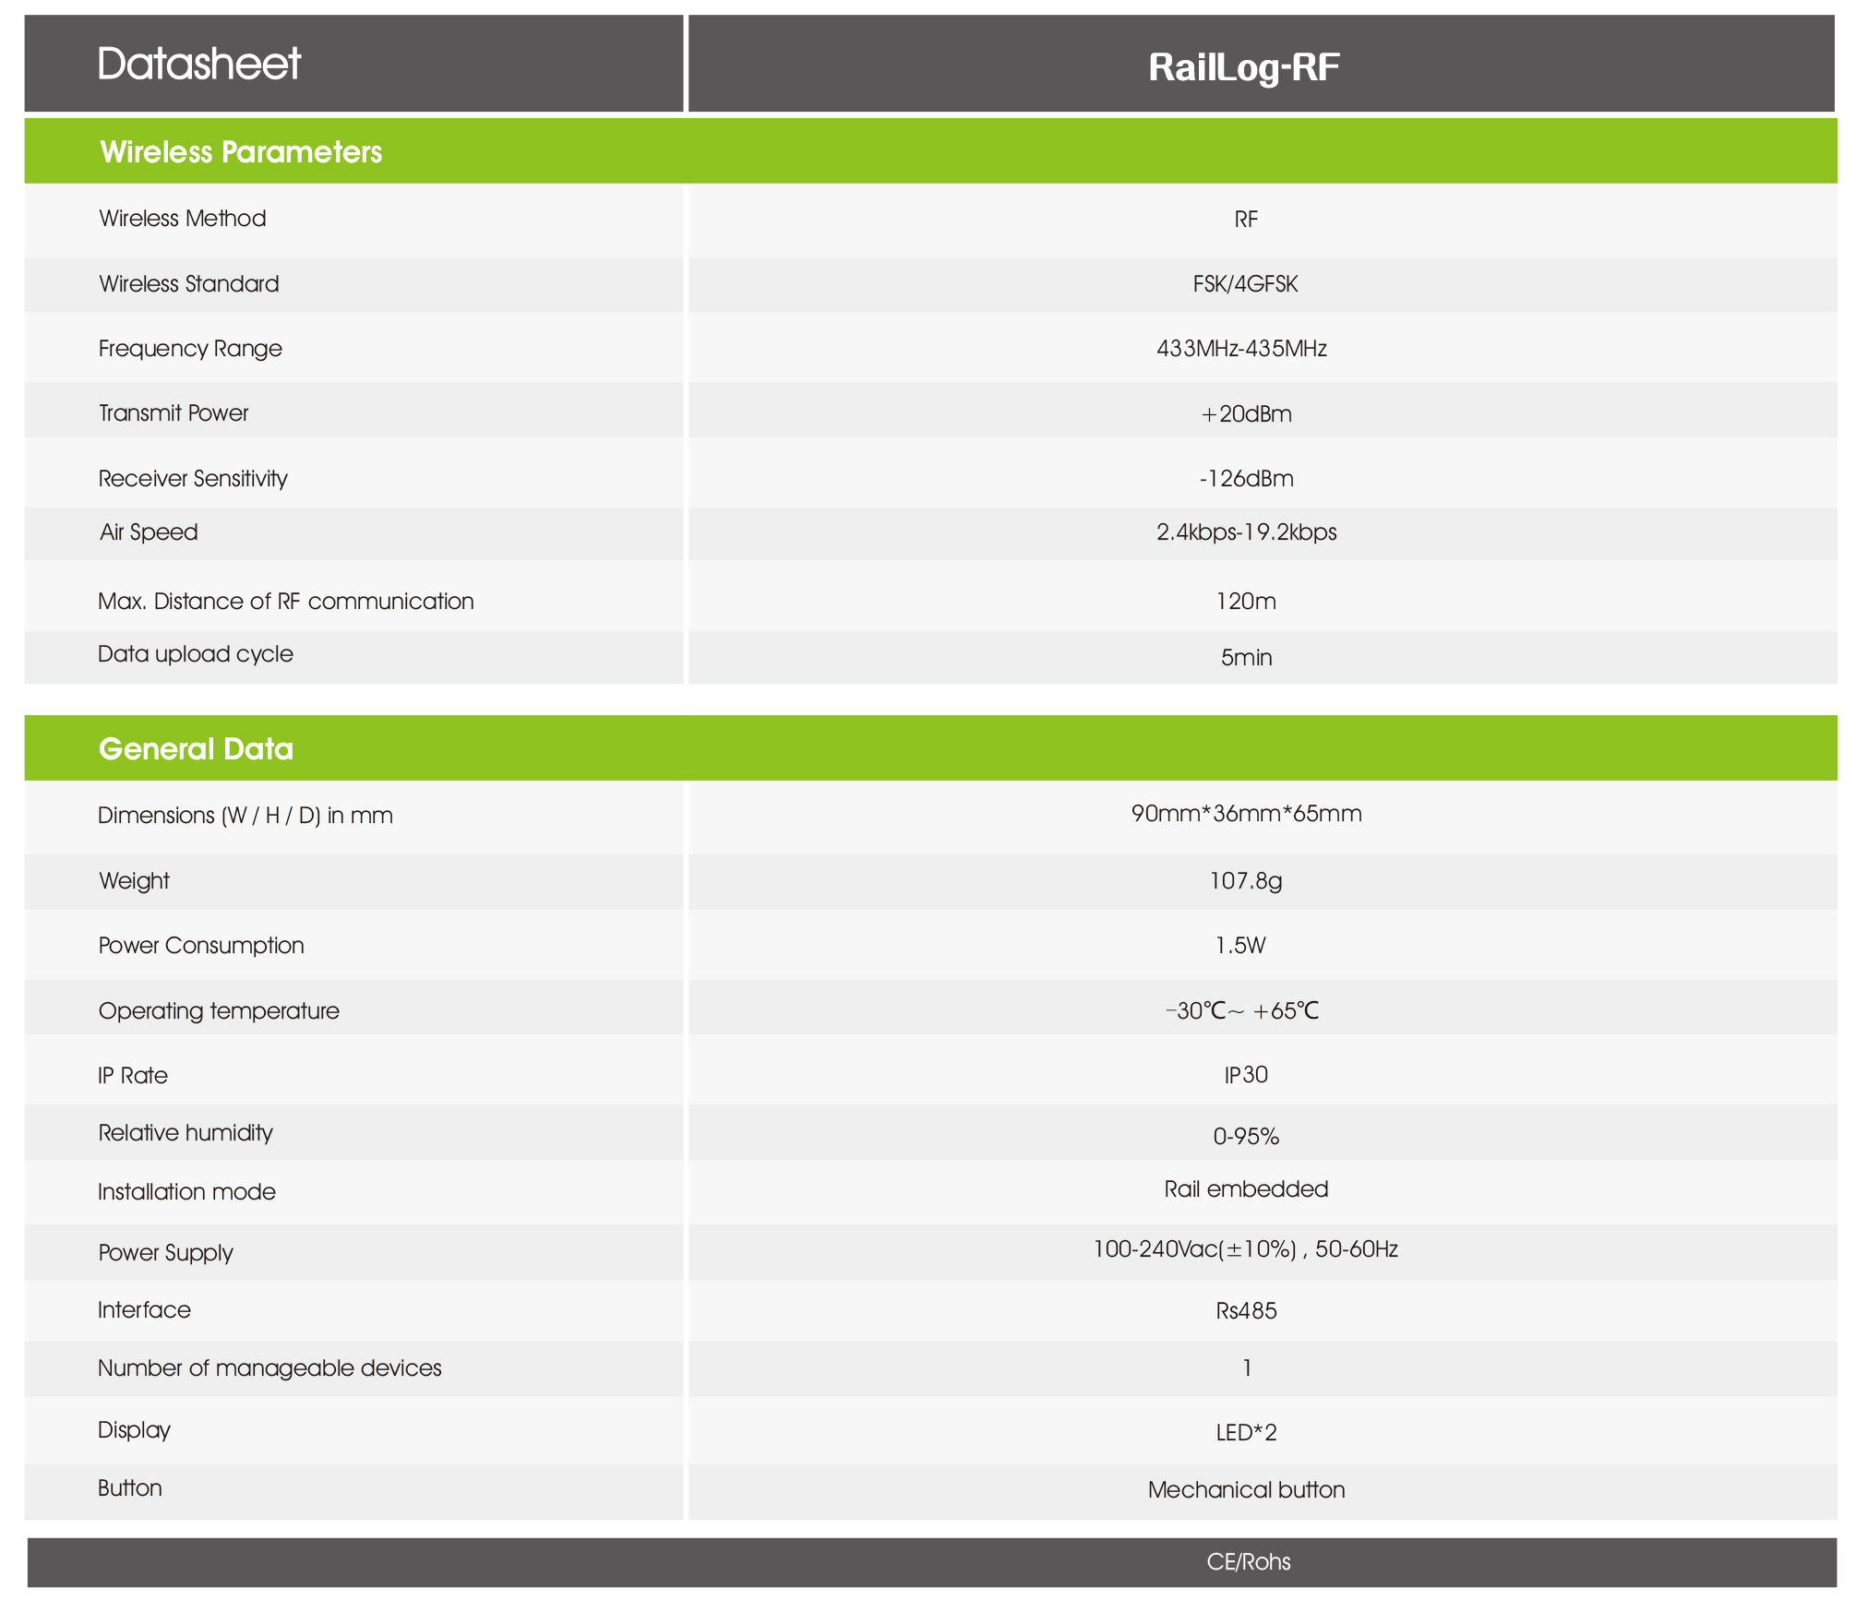Click the Wireless Method row label
The width and height of the screenshot is (1856, 1600).
point(183,219)
